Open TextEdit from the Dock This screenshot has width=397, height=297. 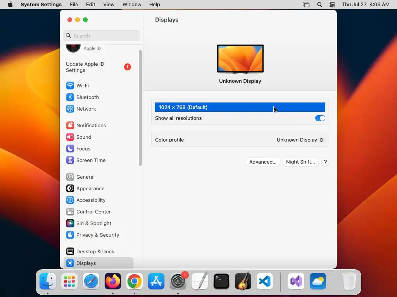click(x=200, y=281)
